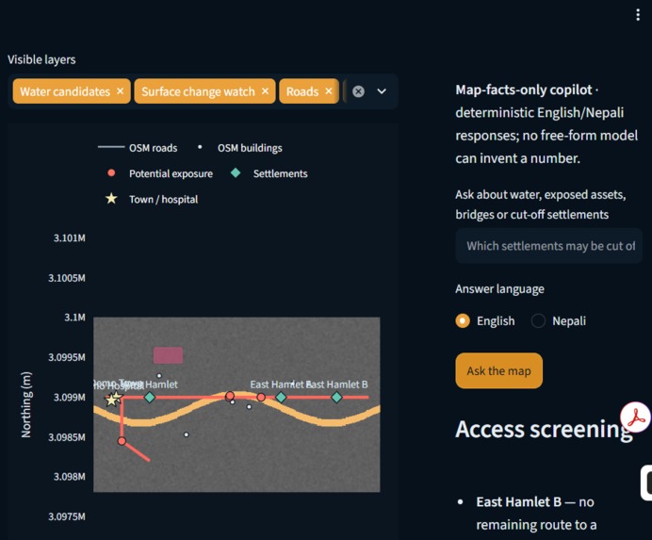Click the exposure marker at road's southern bend
Screen dimensions: 652x540
click(x=122, y=441)
